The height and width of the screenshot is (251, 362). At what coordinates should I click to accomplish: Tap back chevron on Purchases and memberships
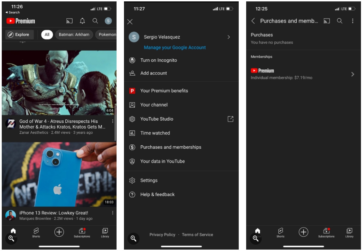tap(253, 21)
